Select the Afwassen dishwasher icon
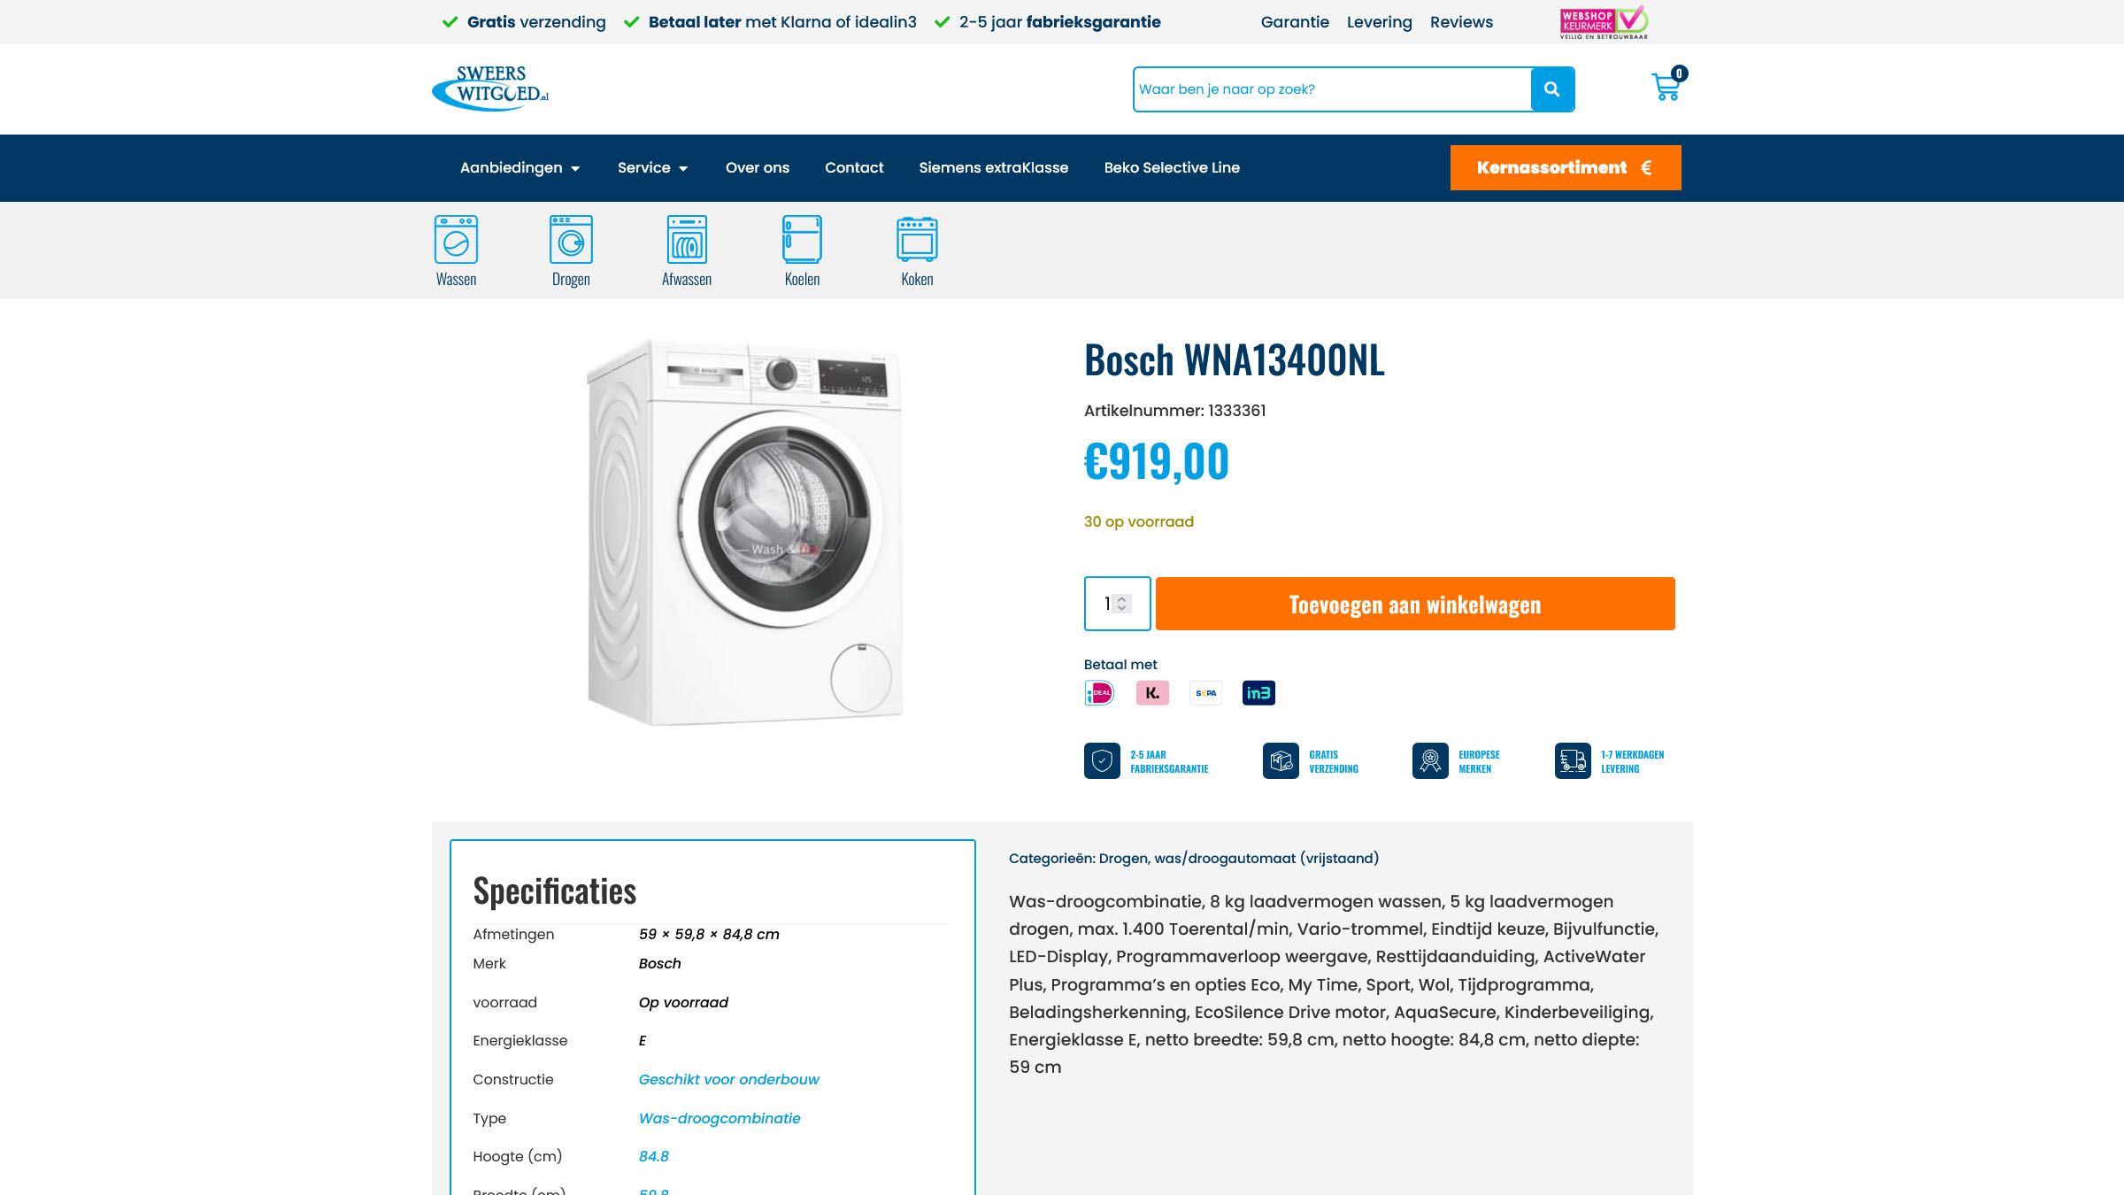2124x1195 pixels. click(687, 239)
